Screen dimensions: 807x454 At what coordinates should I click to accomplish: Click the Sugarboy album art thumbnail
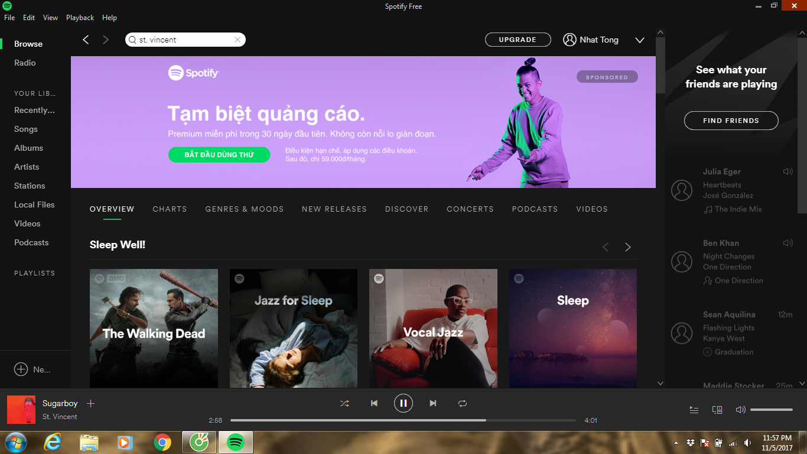[x=21, y=410]
